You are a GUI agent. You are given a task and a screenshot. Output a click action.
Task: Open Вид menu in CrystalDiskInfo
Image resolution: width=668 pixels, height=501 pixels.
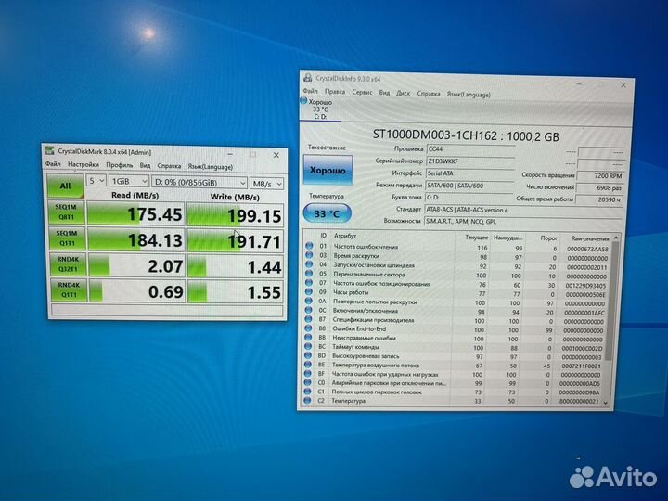tap(384, 92)
